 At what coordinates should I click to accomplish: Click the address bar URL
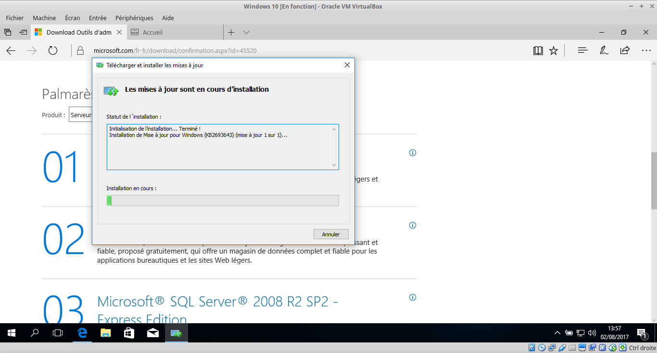click(175, 50)
